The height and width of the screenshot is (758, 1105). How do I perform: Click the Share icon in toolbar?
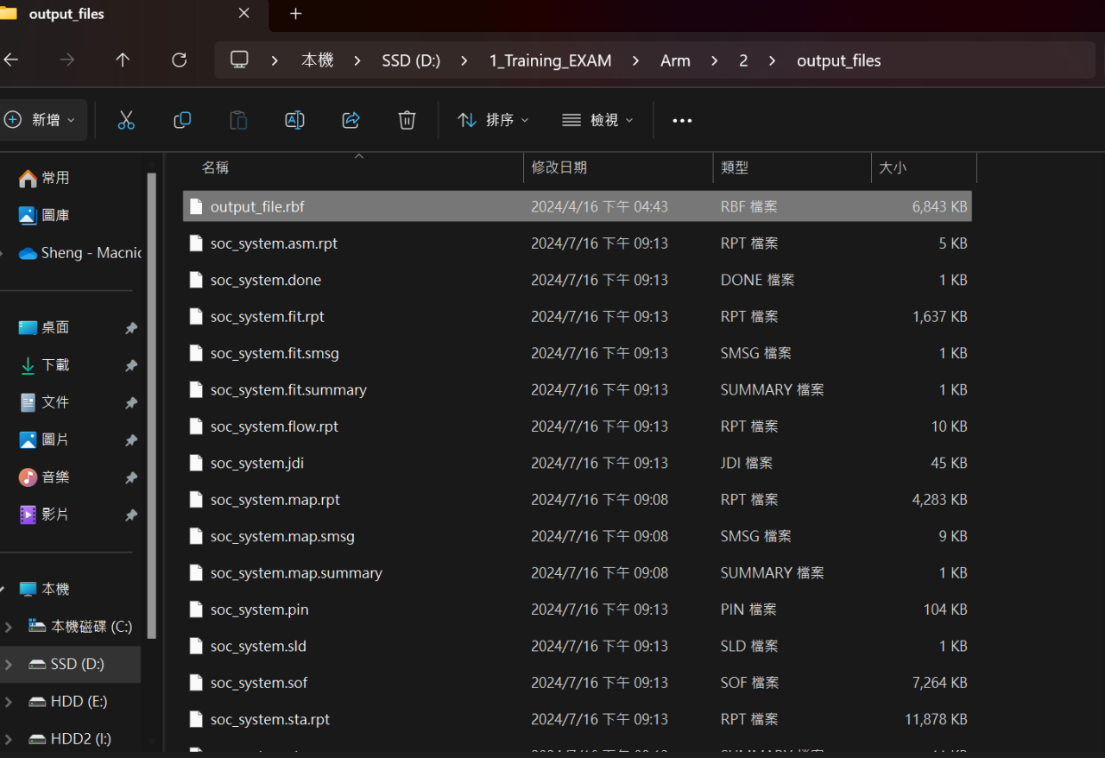(350, 120)
